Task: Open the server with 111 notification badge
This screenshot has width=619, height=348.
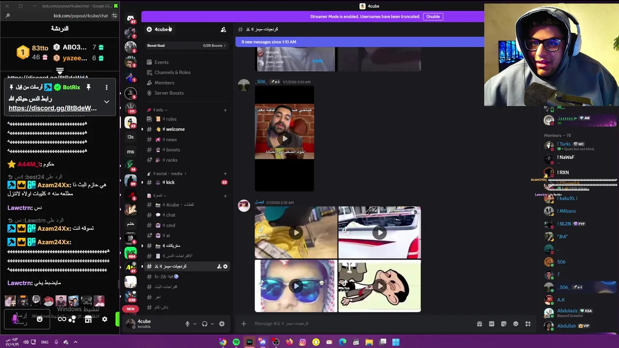Action: tap(130, 107)
